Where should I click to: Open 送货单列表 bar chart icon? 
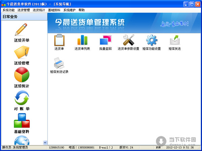(82, 40)
